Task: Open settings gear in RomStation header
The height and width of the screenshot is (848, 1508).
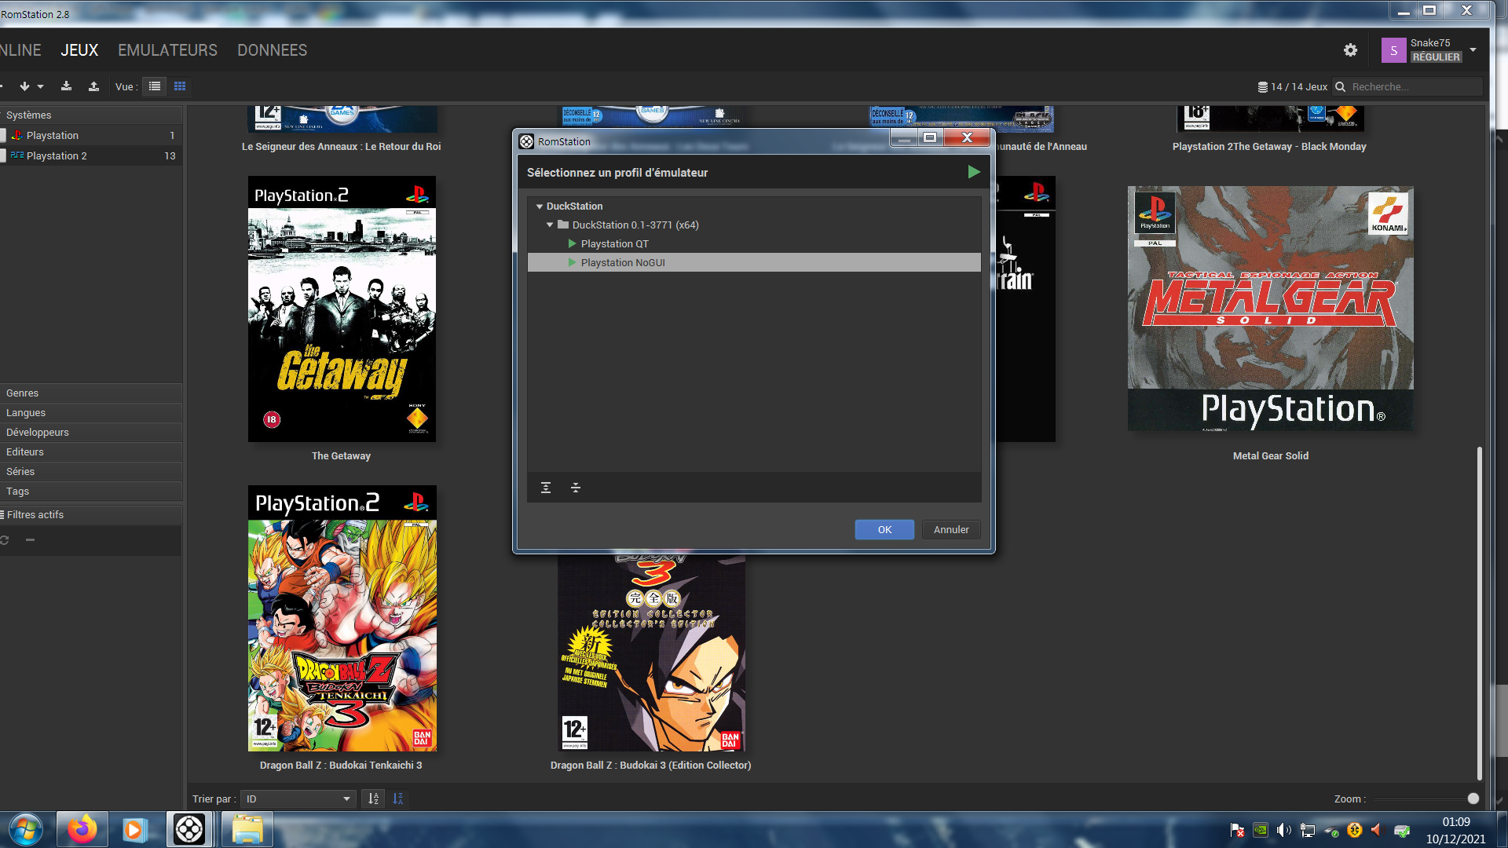Action: point(1350,50)
